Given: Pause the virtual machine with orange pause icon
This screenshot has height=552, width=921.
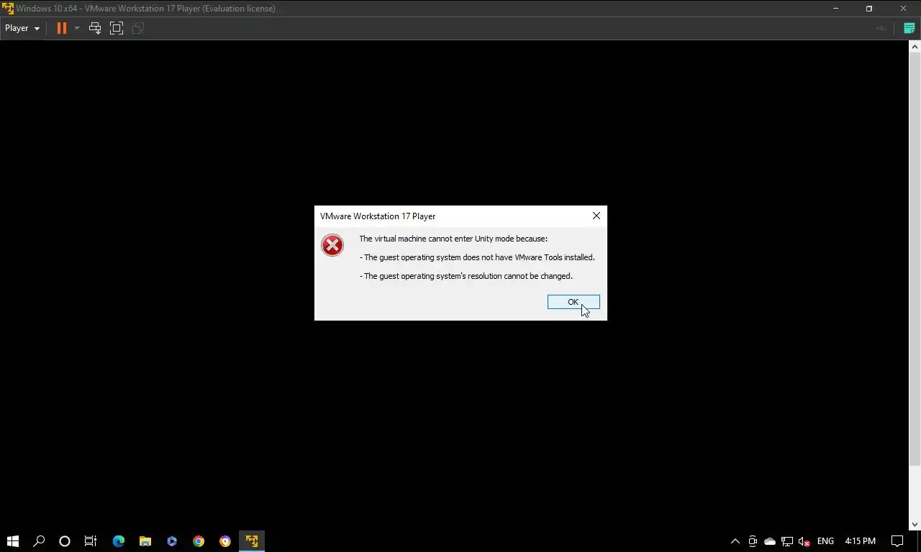Looking at the screenshot, I should pyautogui.click(x=62, y=28).
